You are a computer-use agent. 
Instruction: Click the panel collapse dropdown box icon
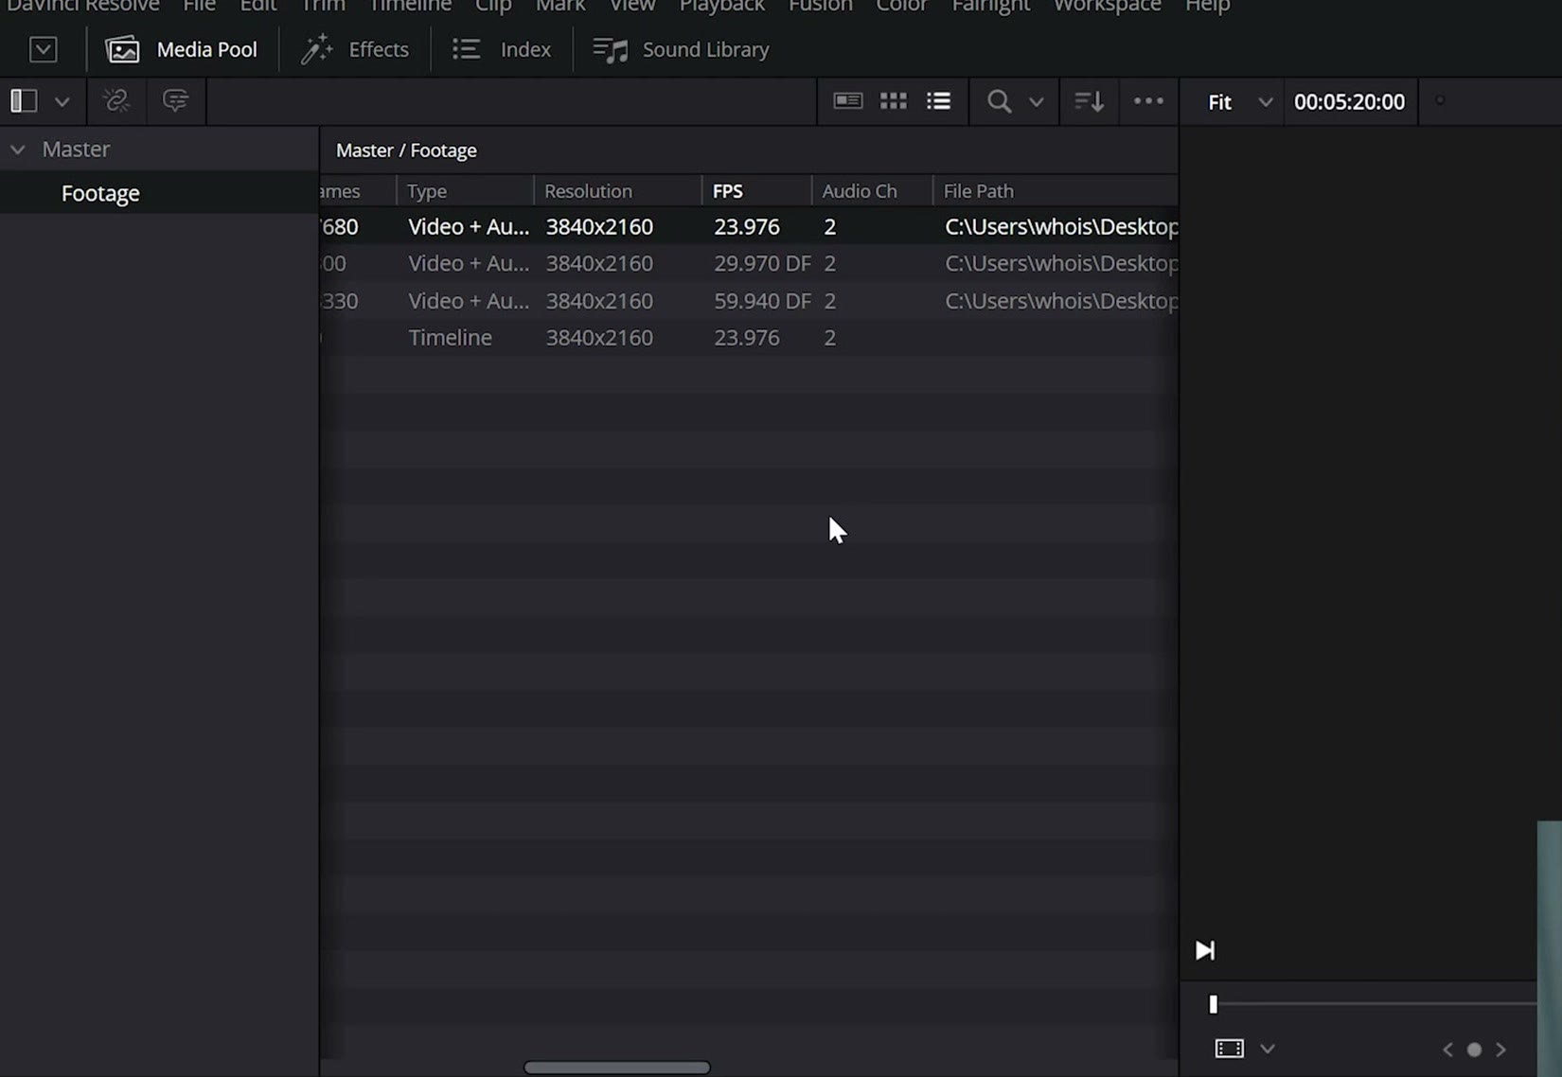point(43,49)
